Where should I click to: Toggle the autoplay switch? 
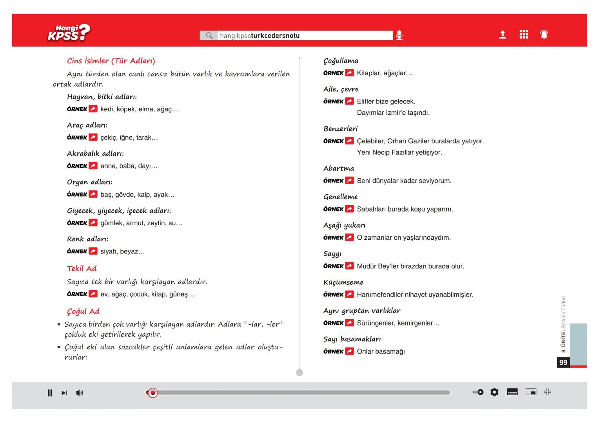(478, 392)
